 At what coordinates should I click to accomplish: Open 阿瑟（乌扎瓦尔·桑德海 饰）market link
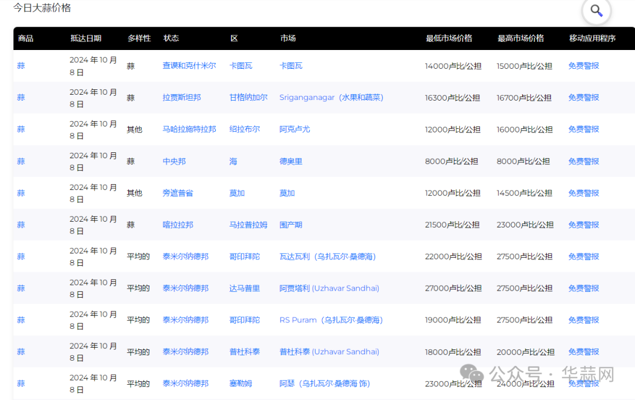coord(325,384)
